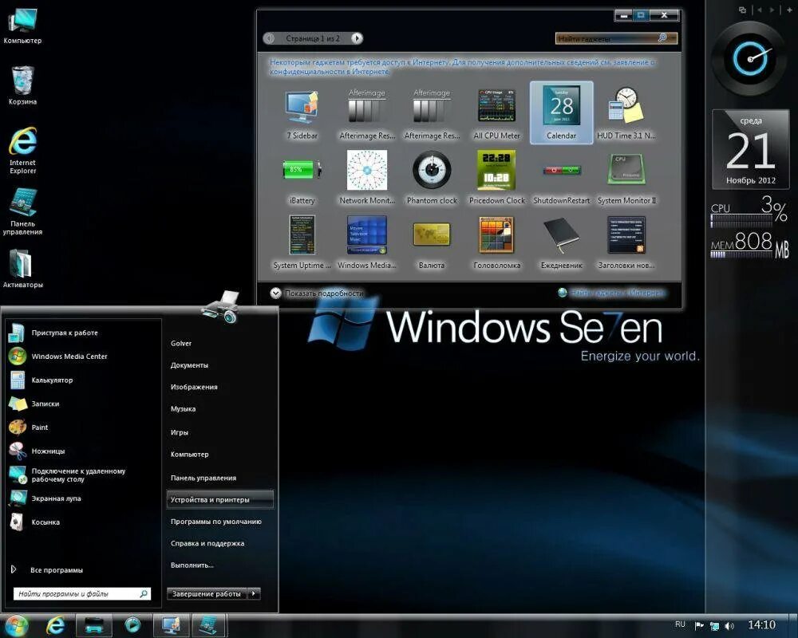Select the Network Monitor gadget

pos(367,178)
